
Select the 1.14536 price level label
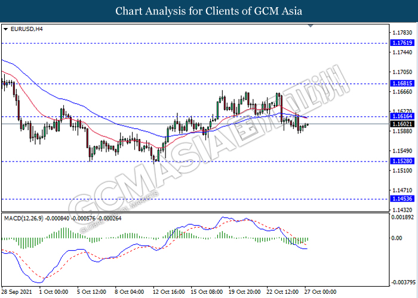click(x=402, y=198)
